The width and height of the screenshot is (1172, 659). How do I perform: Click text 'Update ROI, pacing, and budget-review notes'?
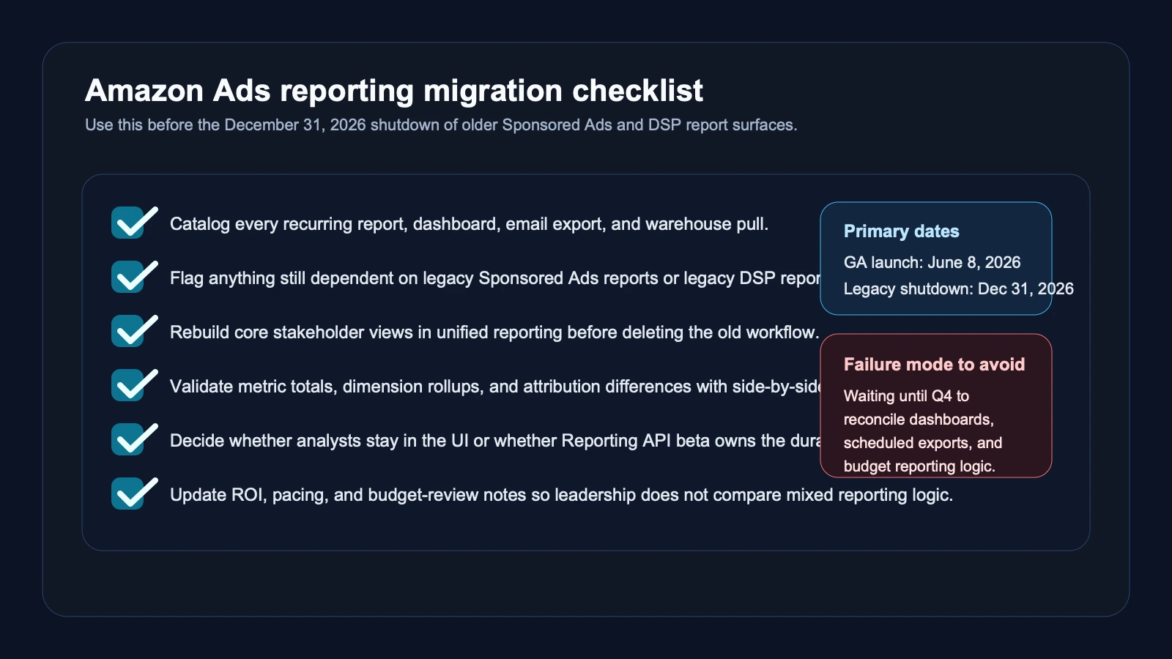tap(348, 495)
